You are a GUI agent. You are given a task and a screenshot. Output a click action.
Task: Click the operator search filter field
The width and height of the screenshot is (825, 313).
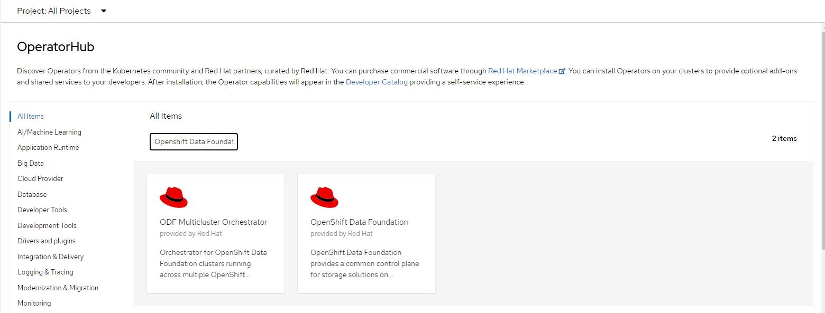click(194, 142)
